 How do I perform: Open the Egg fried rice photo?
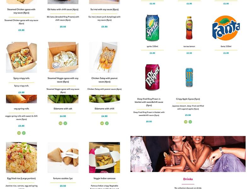[x=21, y=157]
